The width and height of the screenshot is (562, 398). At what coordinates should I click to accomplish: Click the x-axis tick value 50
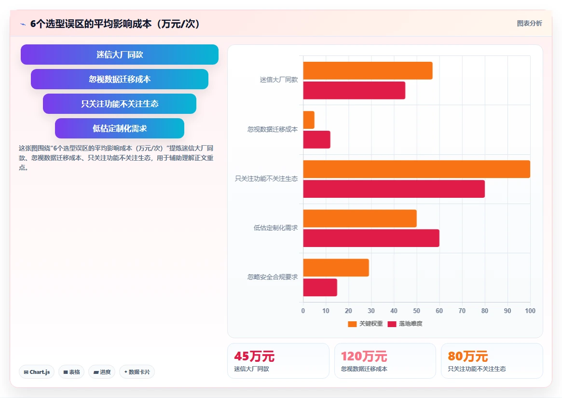(x=416, y=311)
